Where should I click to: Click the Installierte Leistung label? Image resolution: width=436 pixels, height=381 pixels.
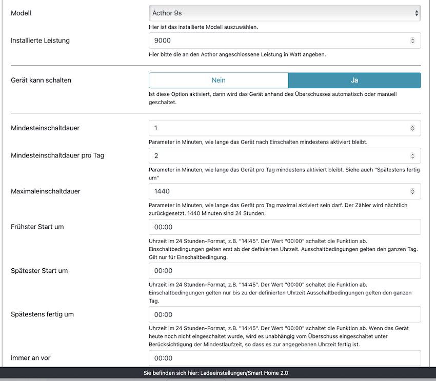click(x=40, y=40)
